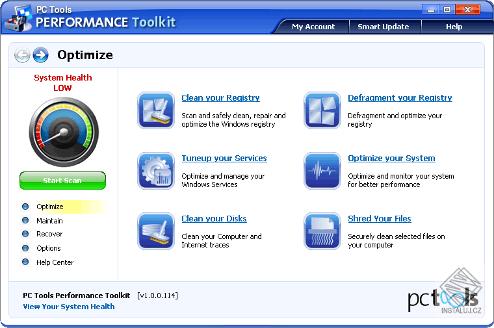The width and height of the screenshot is (494, 328).
Task: Open the Clean your Disks icon
Action: pyautogui.click(x=155, y=231)
